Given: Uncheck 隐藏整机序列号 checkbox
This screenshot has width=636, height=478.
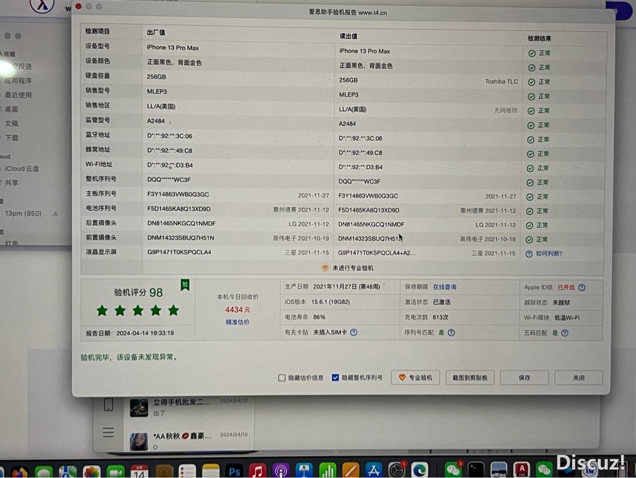Looking at the screenshot, I should pos(335,378).
